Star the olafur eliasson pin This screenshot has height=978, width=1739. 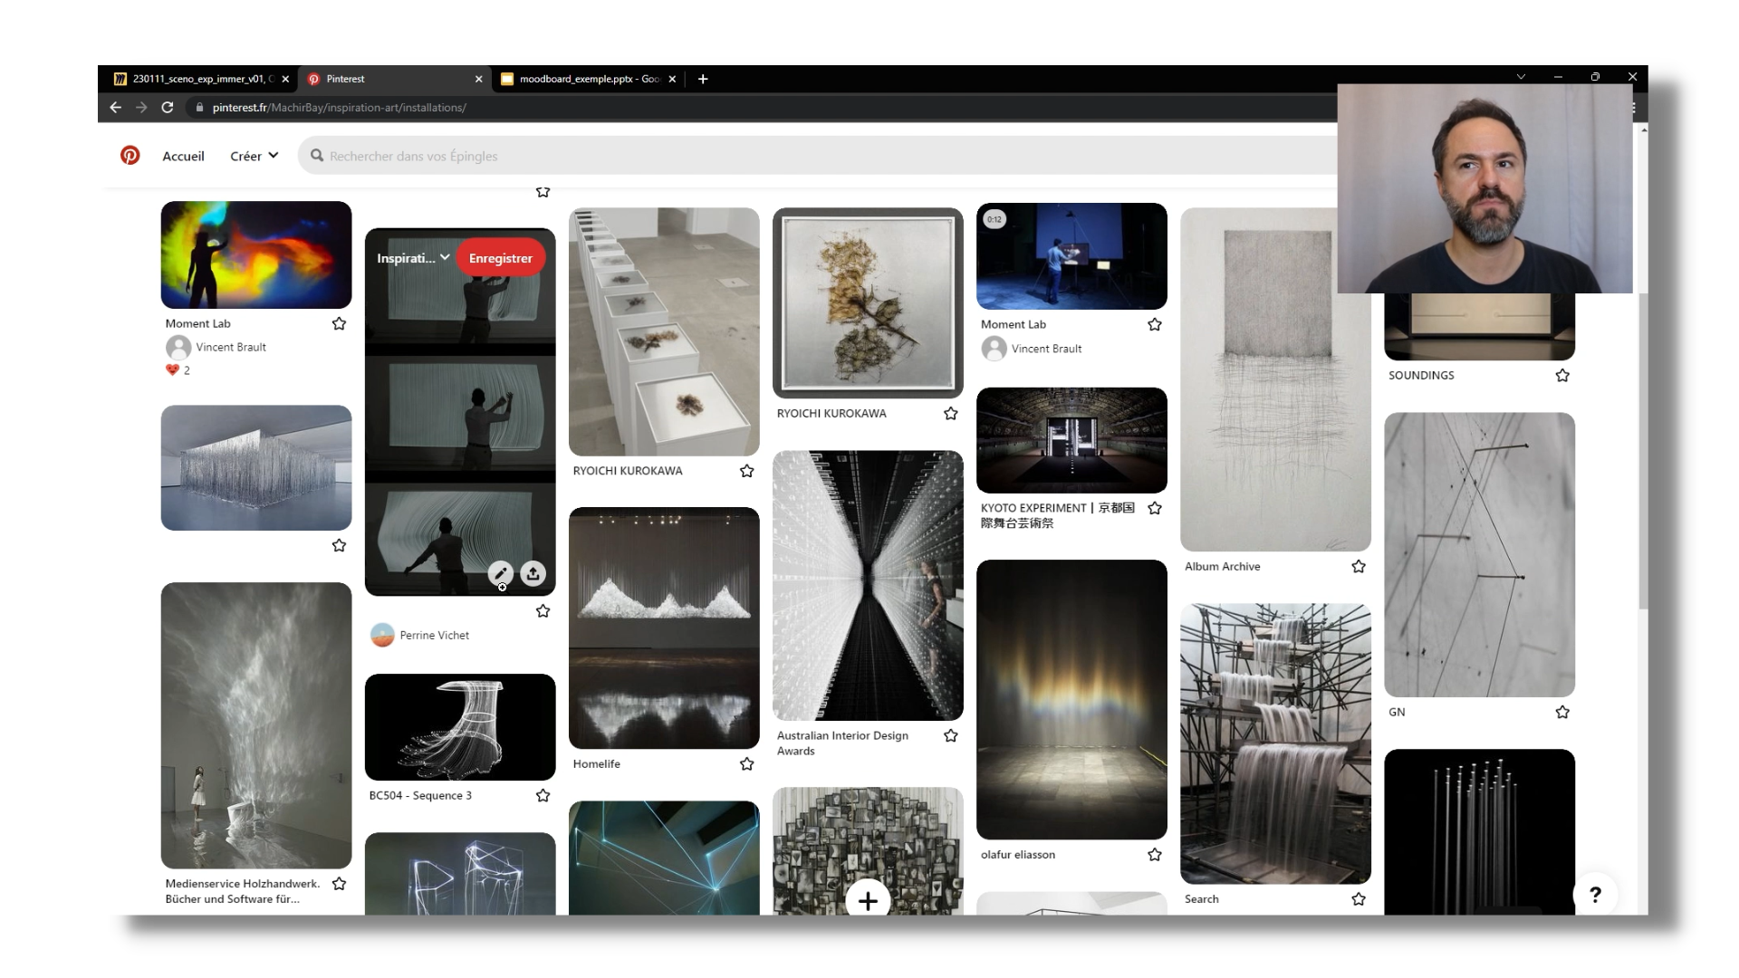click(1154, 855)
